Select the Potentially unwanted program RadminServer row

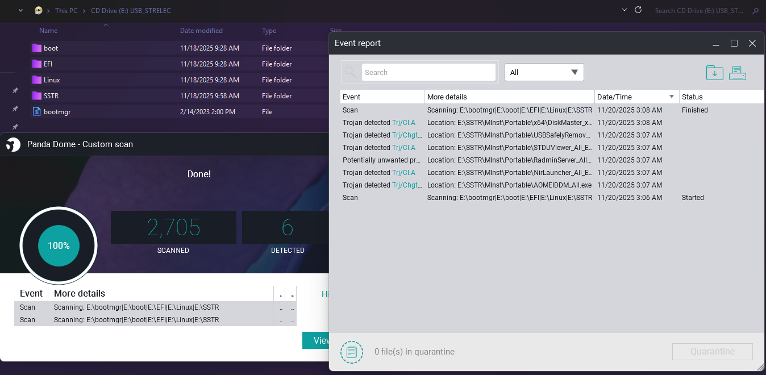click(x=552, y=160)
